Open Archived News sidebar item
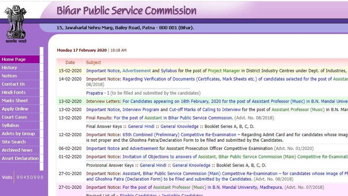The width and height of the screenshot is (348, 196). tap(20, 150)
